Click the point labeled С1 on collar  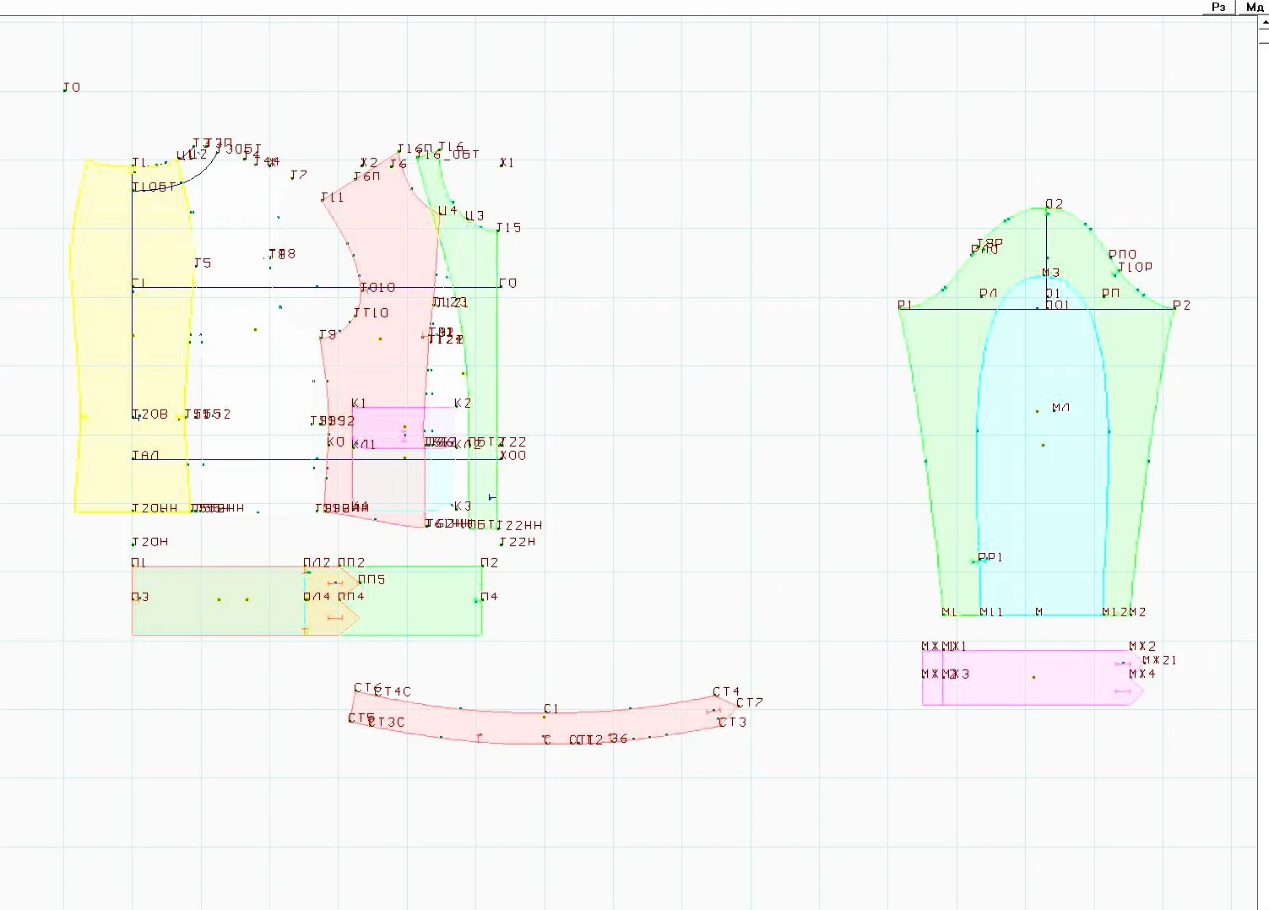coord(551,709)
